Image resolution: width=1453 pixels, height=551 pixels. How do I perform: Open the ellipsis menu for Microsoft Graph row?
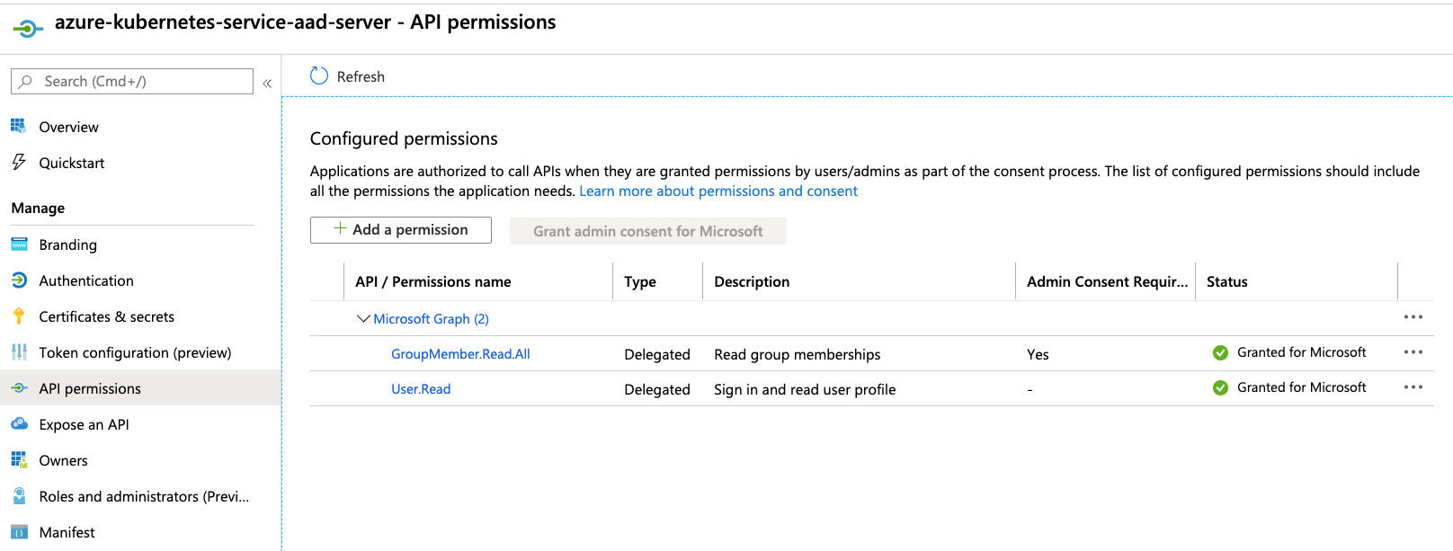pos(1413,316)
